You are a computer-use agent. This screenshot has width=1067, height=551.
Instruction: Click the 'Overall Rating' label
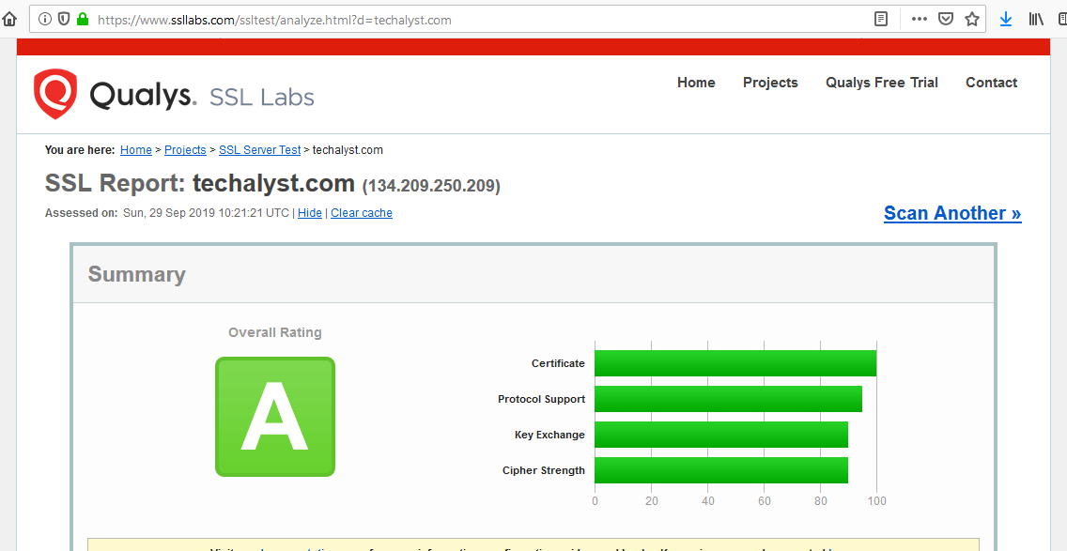point(275,332)
